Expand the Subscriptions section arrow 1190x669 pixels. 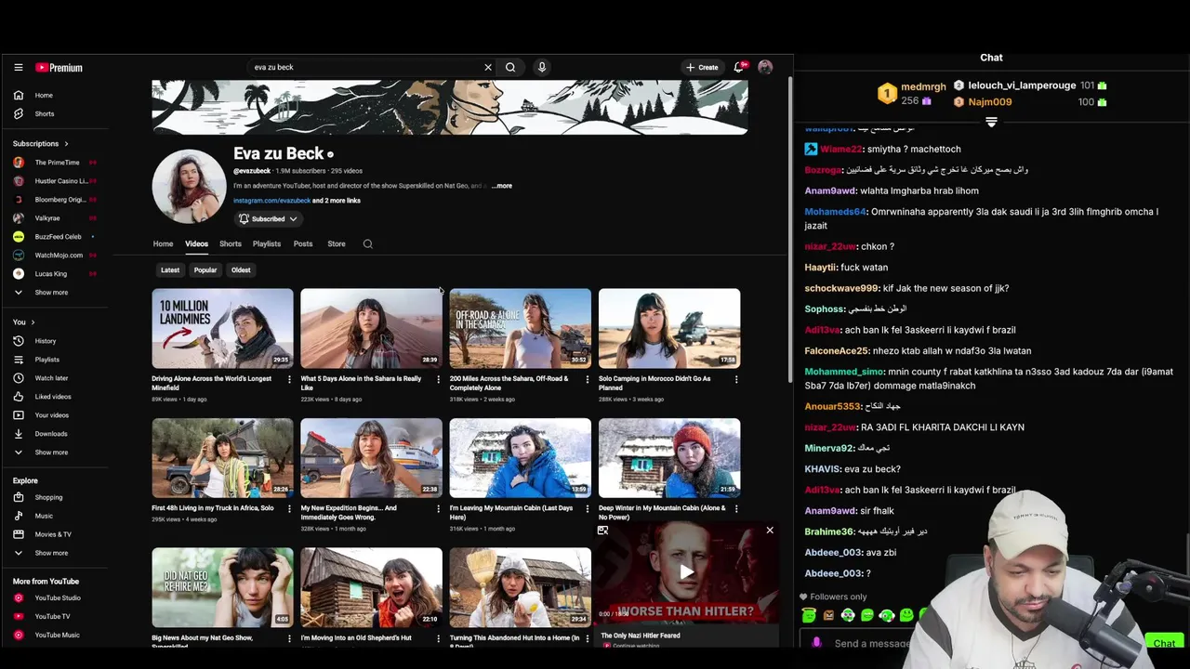tap(66, 144)
